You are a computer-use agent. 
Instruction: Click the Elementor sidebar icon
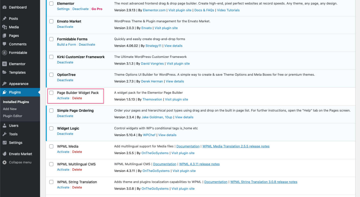pos(5,64)
